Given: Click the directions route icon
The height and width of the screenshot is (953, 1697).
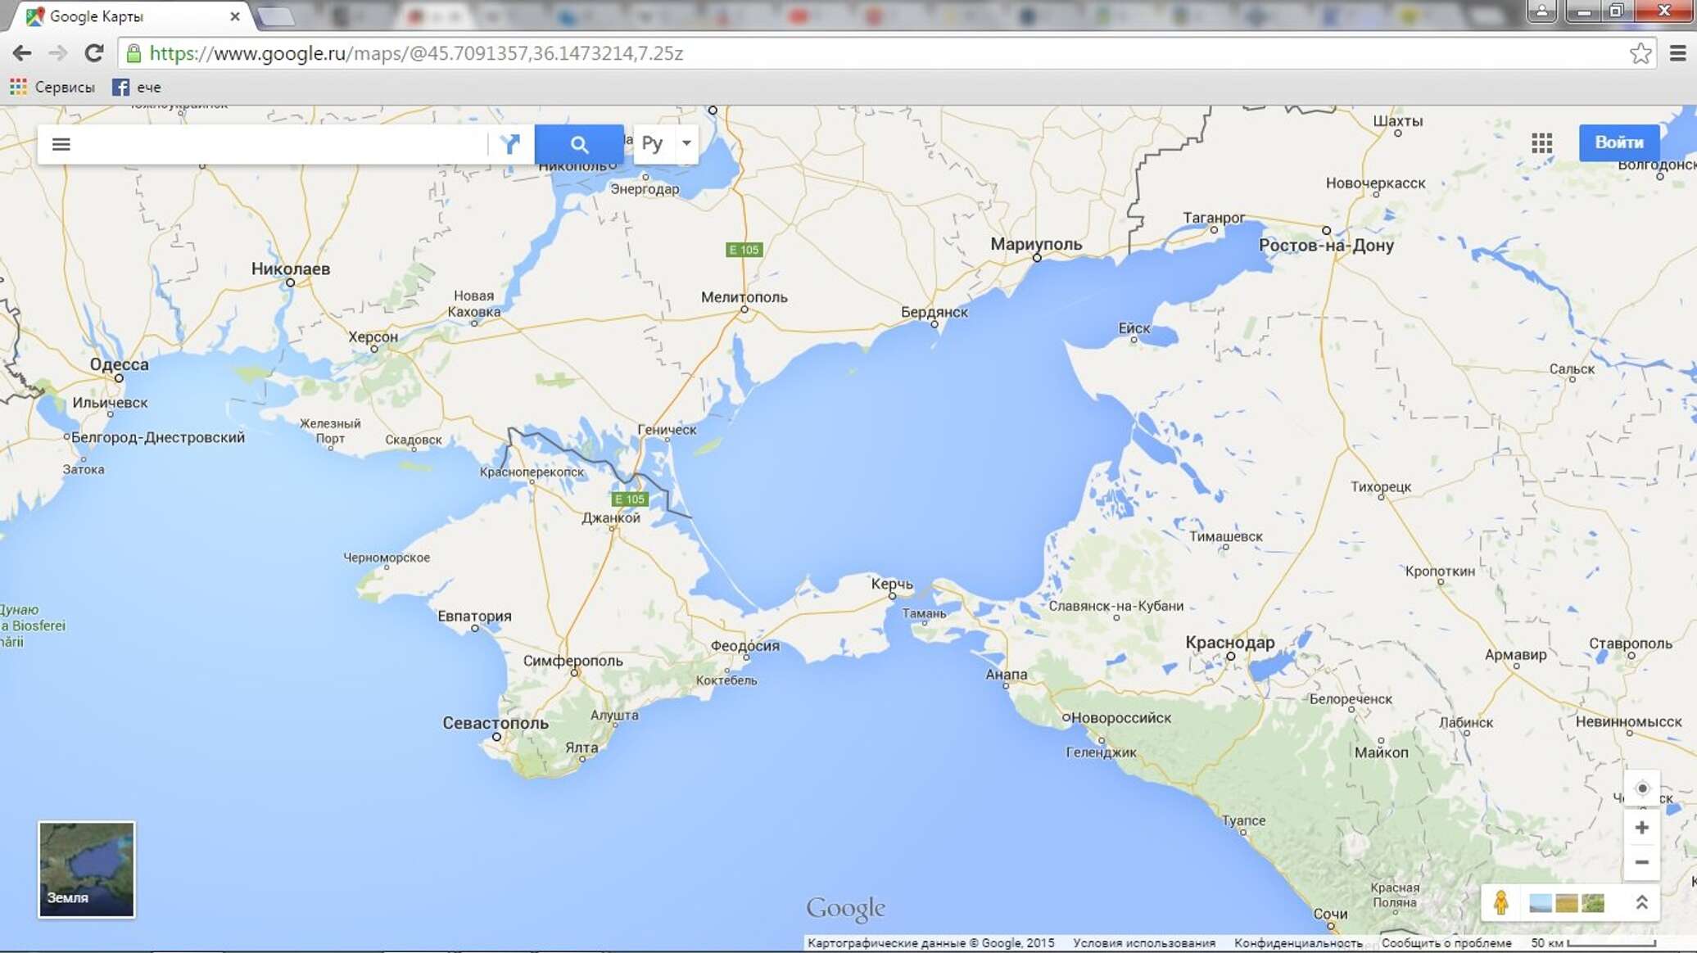Looking at the screenshot, I should point(510,144).
